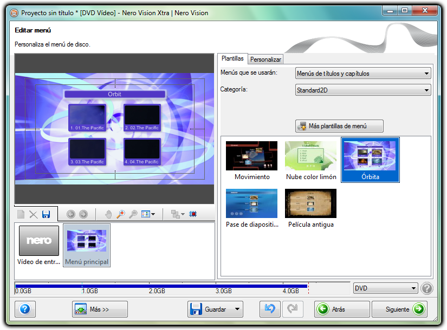Click the Siguiente button
The width and height of the screenshot is (447, 330).
pyautogui.click(x=399, y=309)
